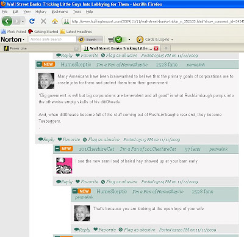Open permalink of 101CheshireCat comment
Viewport: 244px width, 237px height.
click(x=218, y=150)
